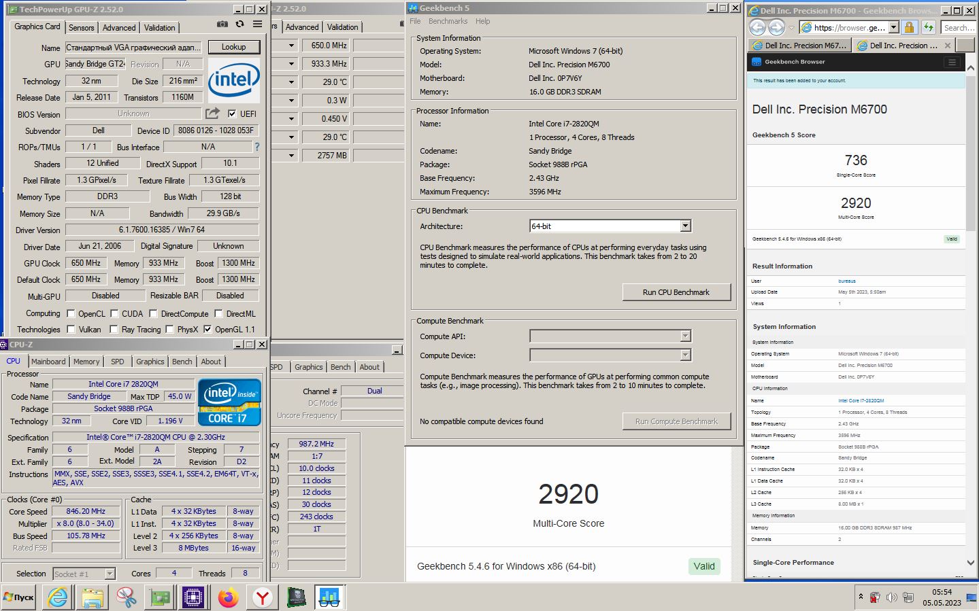Click the Intel Core i7 badge in CPU-Z

pyautogui.click(x=229, y=402)
